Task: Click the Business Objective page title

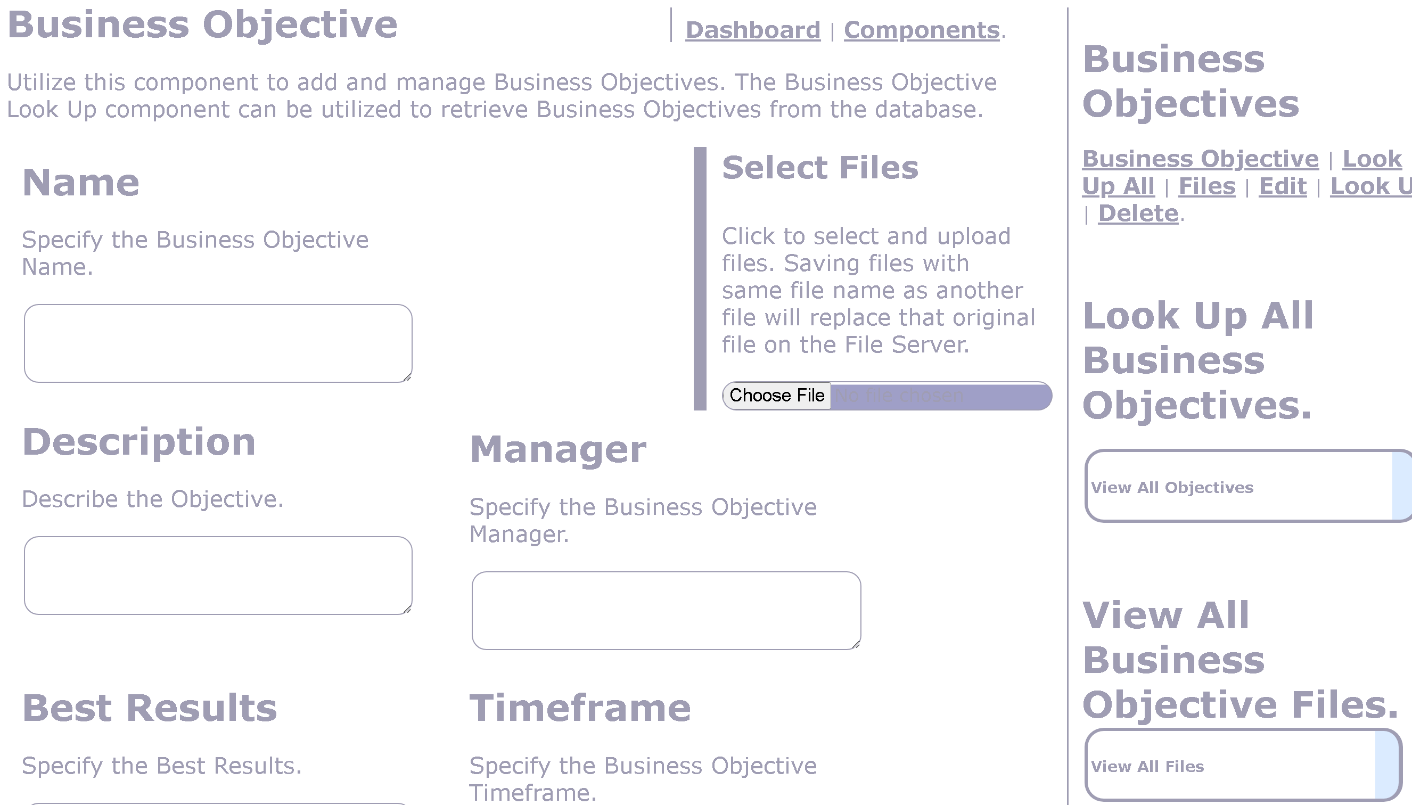Action: click(x=202, y=25)
